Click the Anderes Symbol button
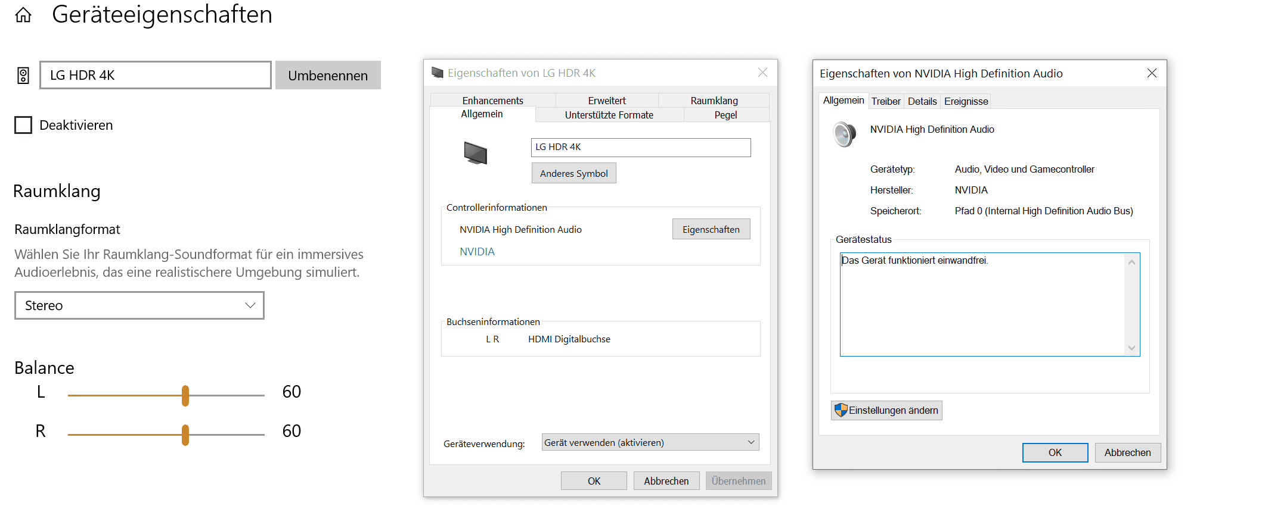The image size is (1262, 531). click(574, 173)
